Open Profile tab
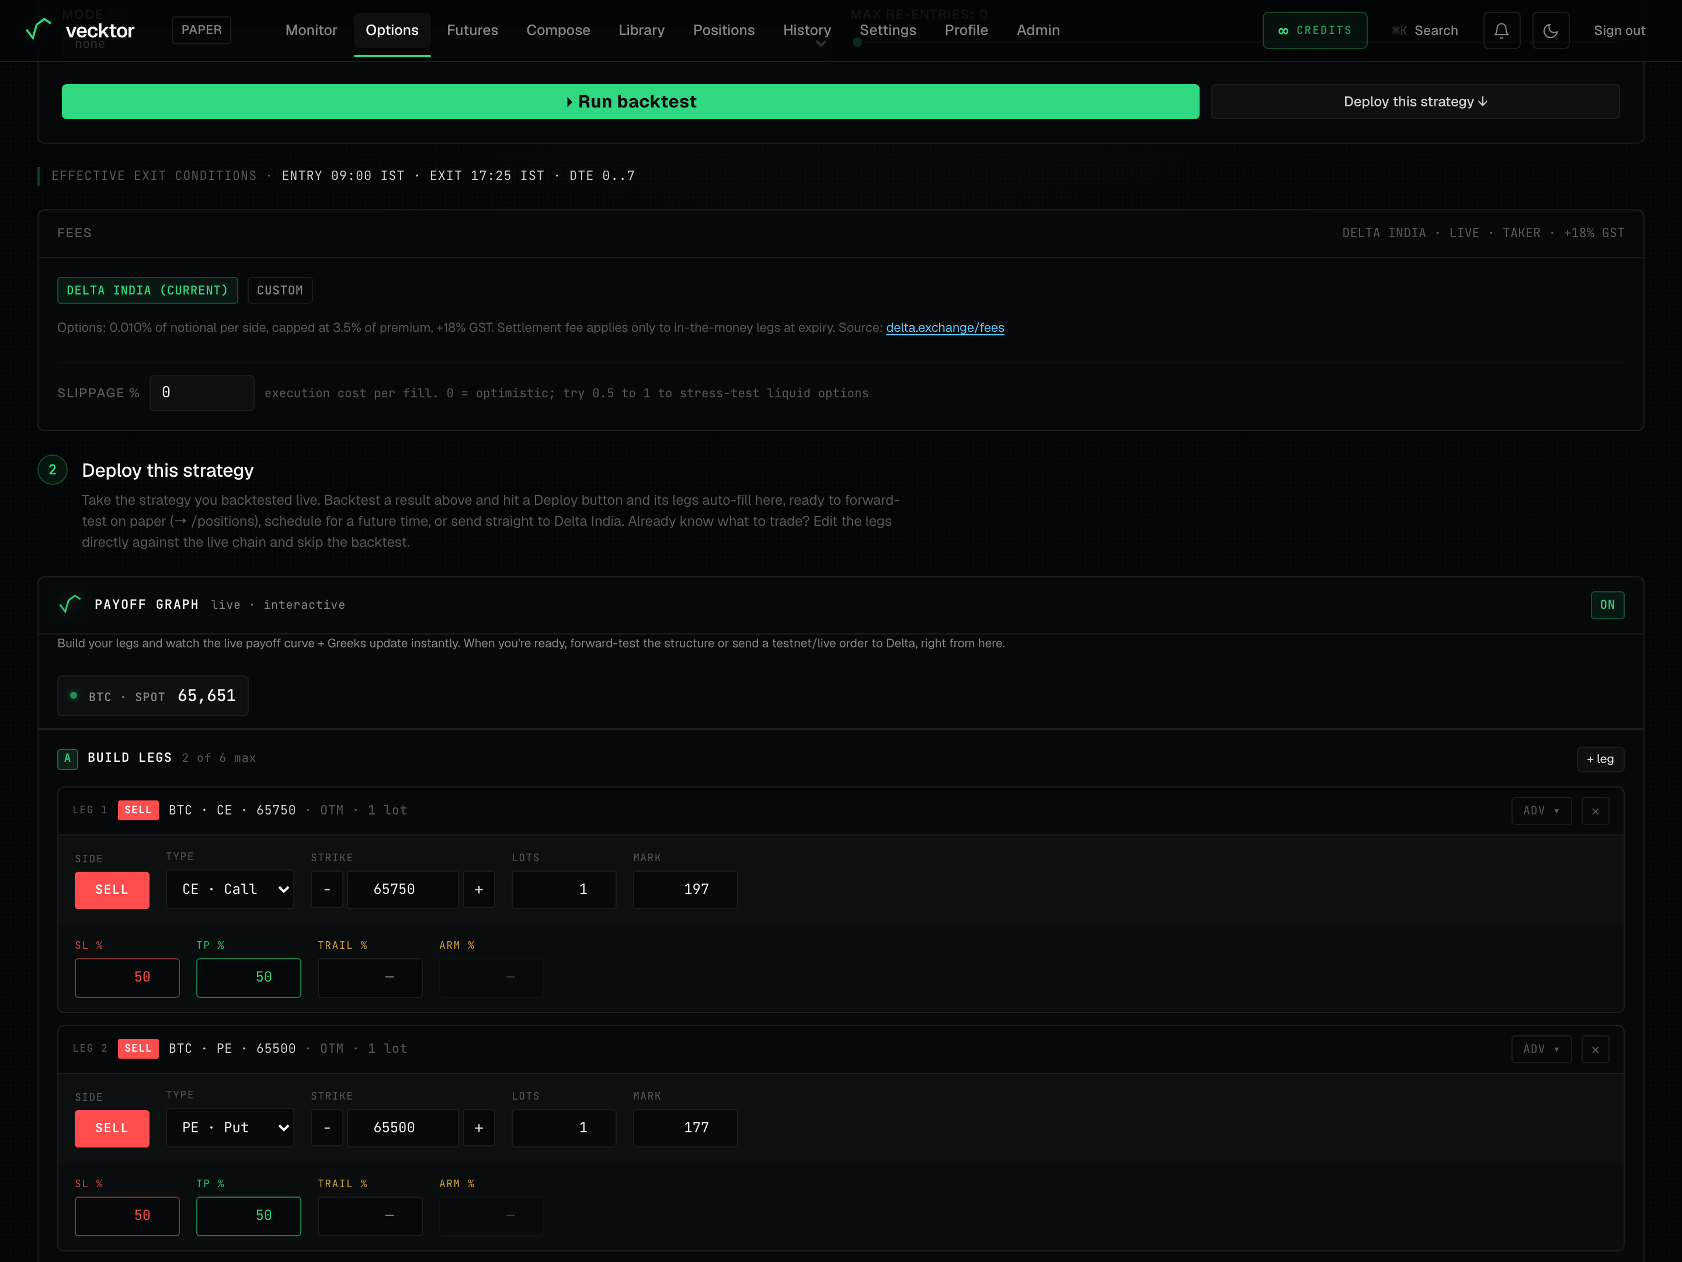The image size is (1682, 1262). pos(967,30)
